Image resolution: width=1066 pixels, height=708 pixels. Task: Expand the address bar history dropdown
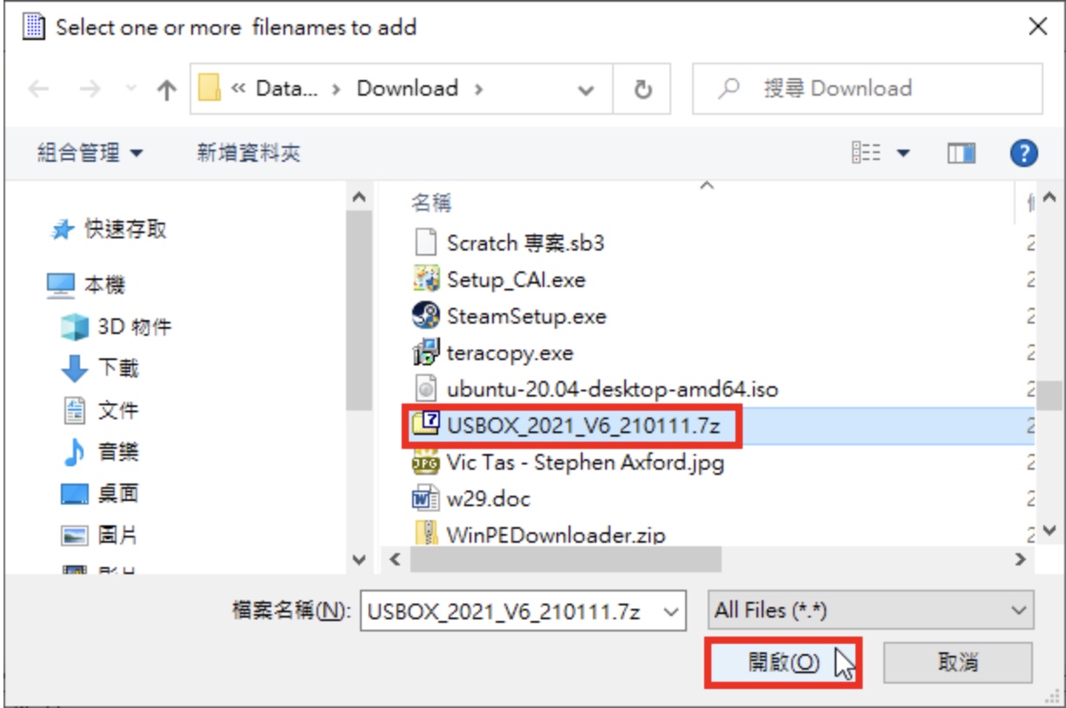pos(586,90)
